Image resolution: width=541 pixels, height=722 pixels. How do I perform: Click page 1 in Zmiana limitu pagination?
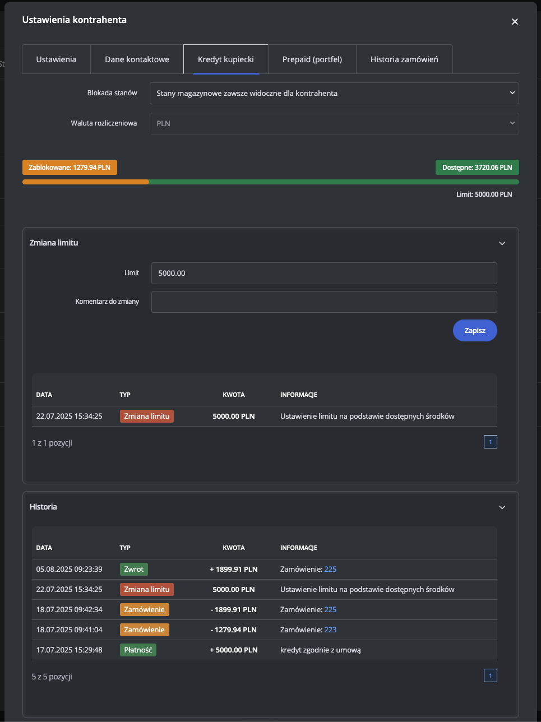tap(490, 442)
